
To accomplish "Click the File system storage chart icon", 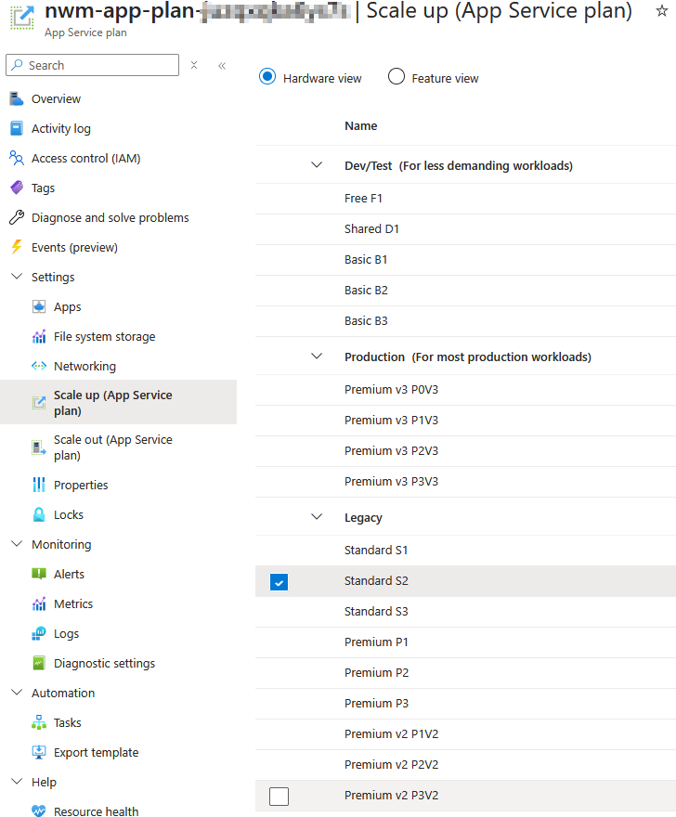I will tap(39, 337).
